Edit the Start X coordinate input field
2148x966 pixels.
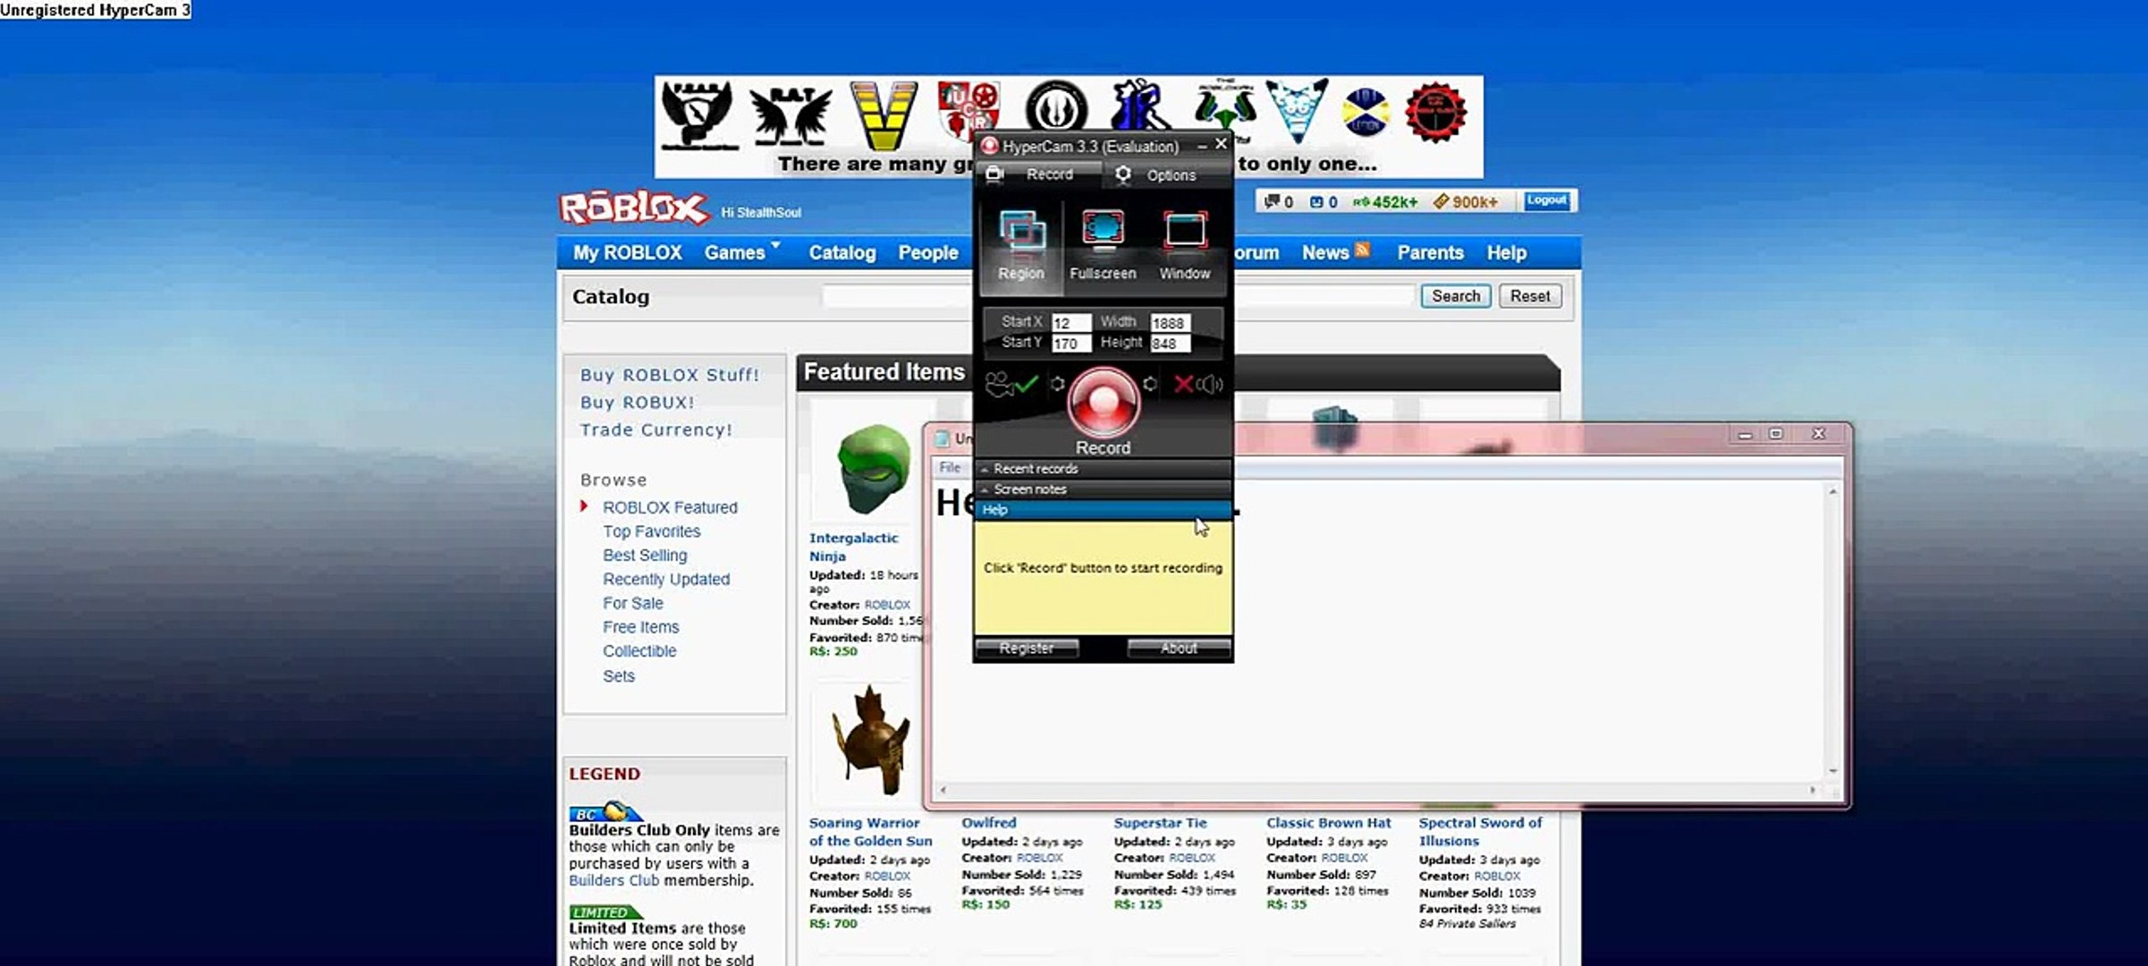pyautogui.click(x=1066, y=322)
